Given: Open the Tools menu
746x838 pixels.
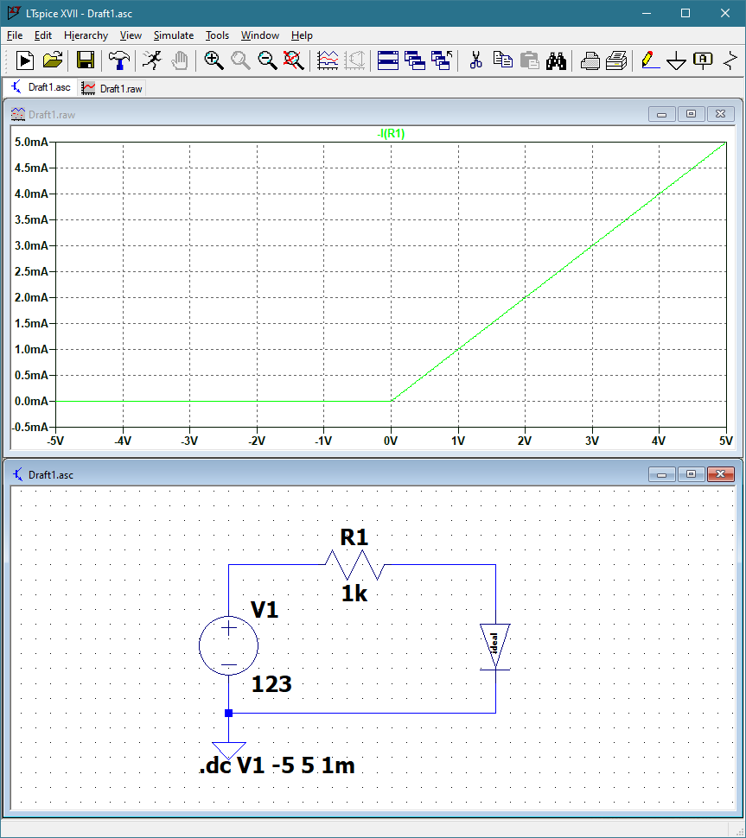Looking at the screenshot, I should [217, 35].
